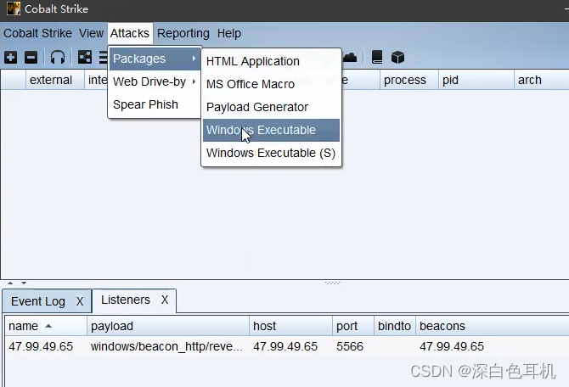Sort beacons by process column
The height and width of the screenshot is (387, 569).
[x=409, y=80]
